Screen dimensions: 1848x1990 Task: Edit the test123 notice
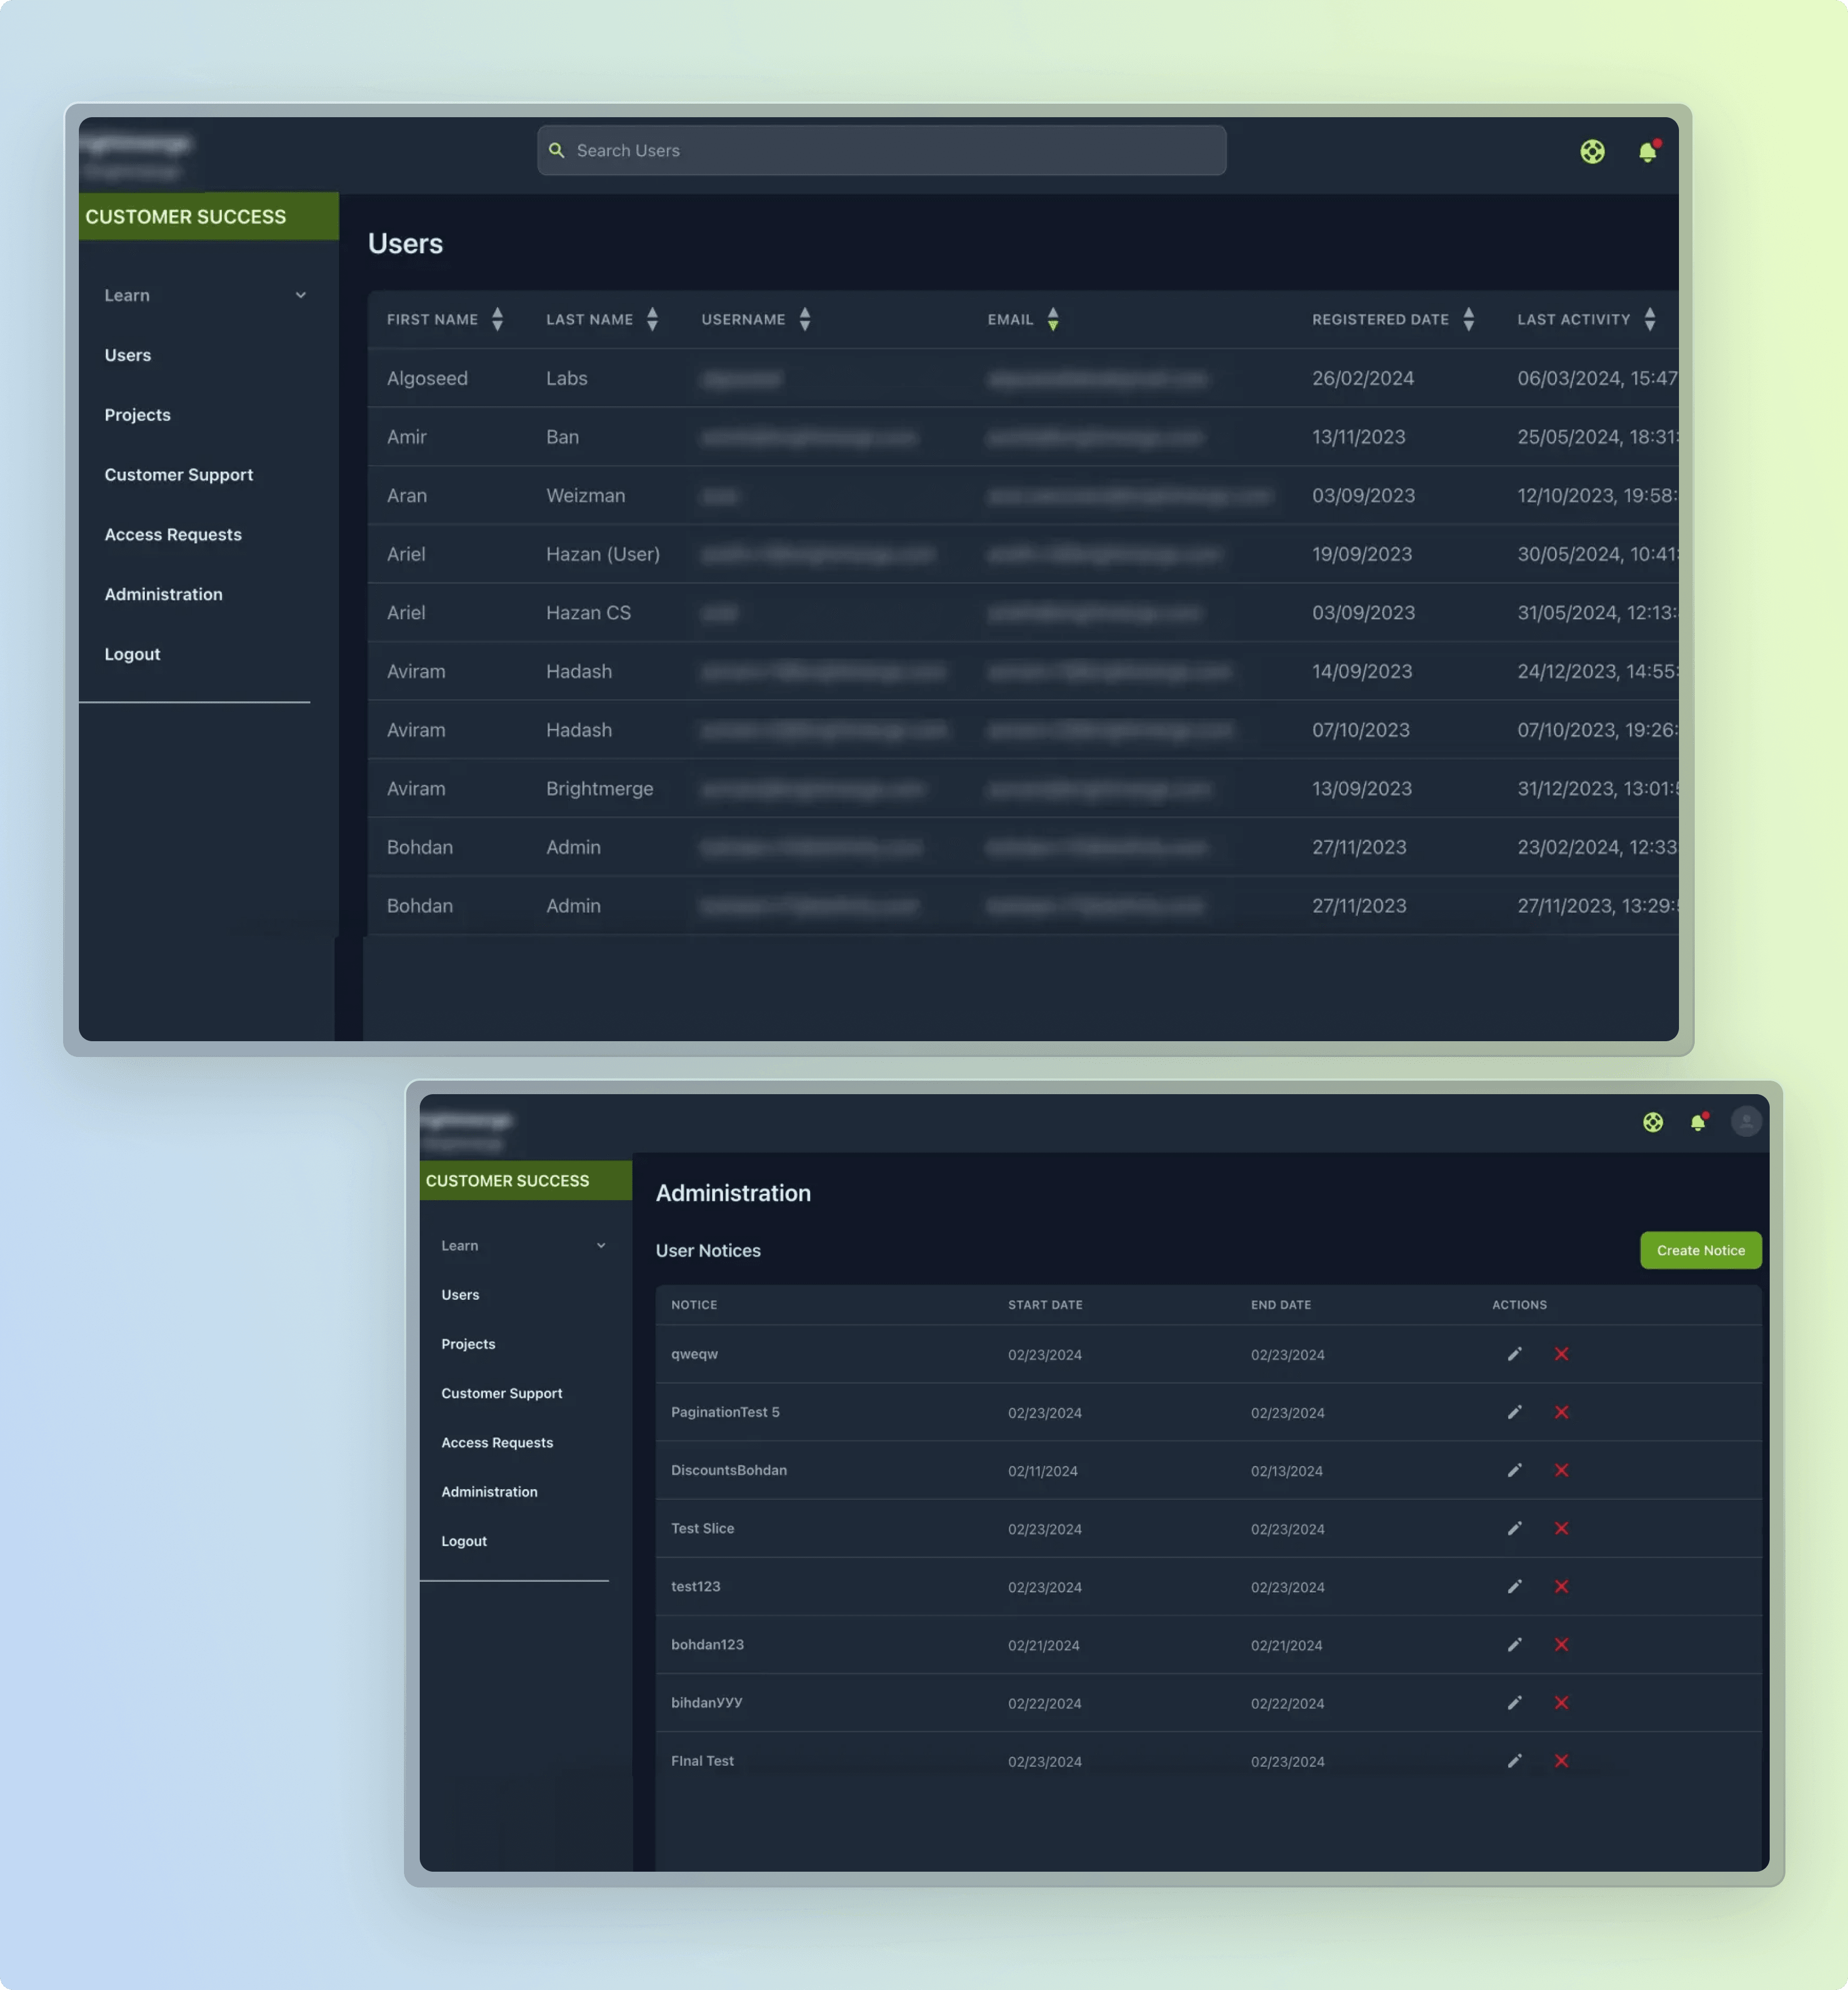coord(1514,1586)
